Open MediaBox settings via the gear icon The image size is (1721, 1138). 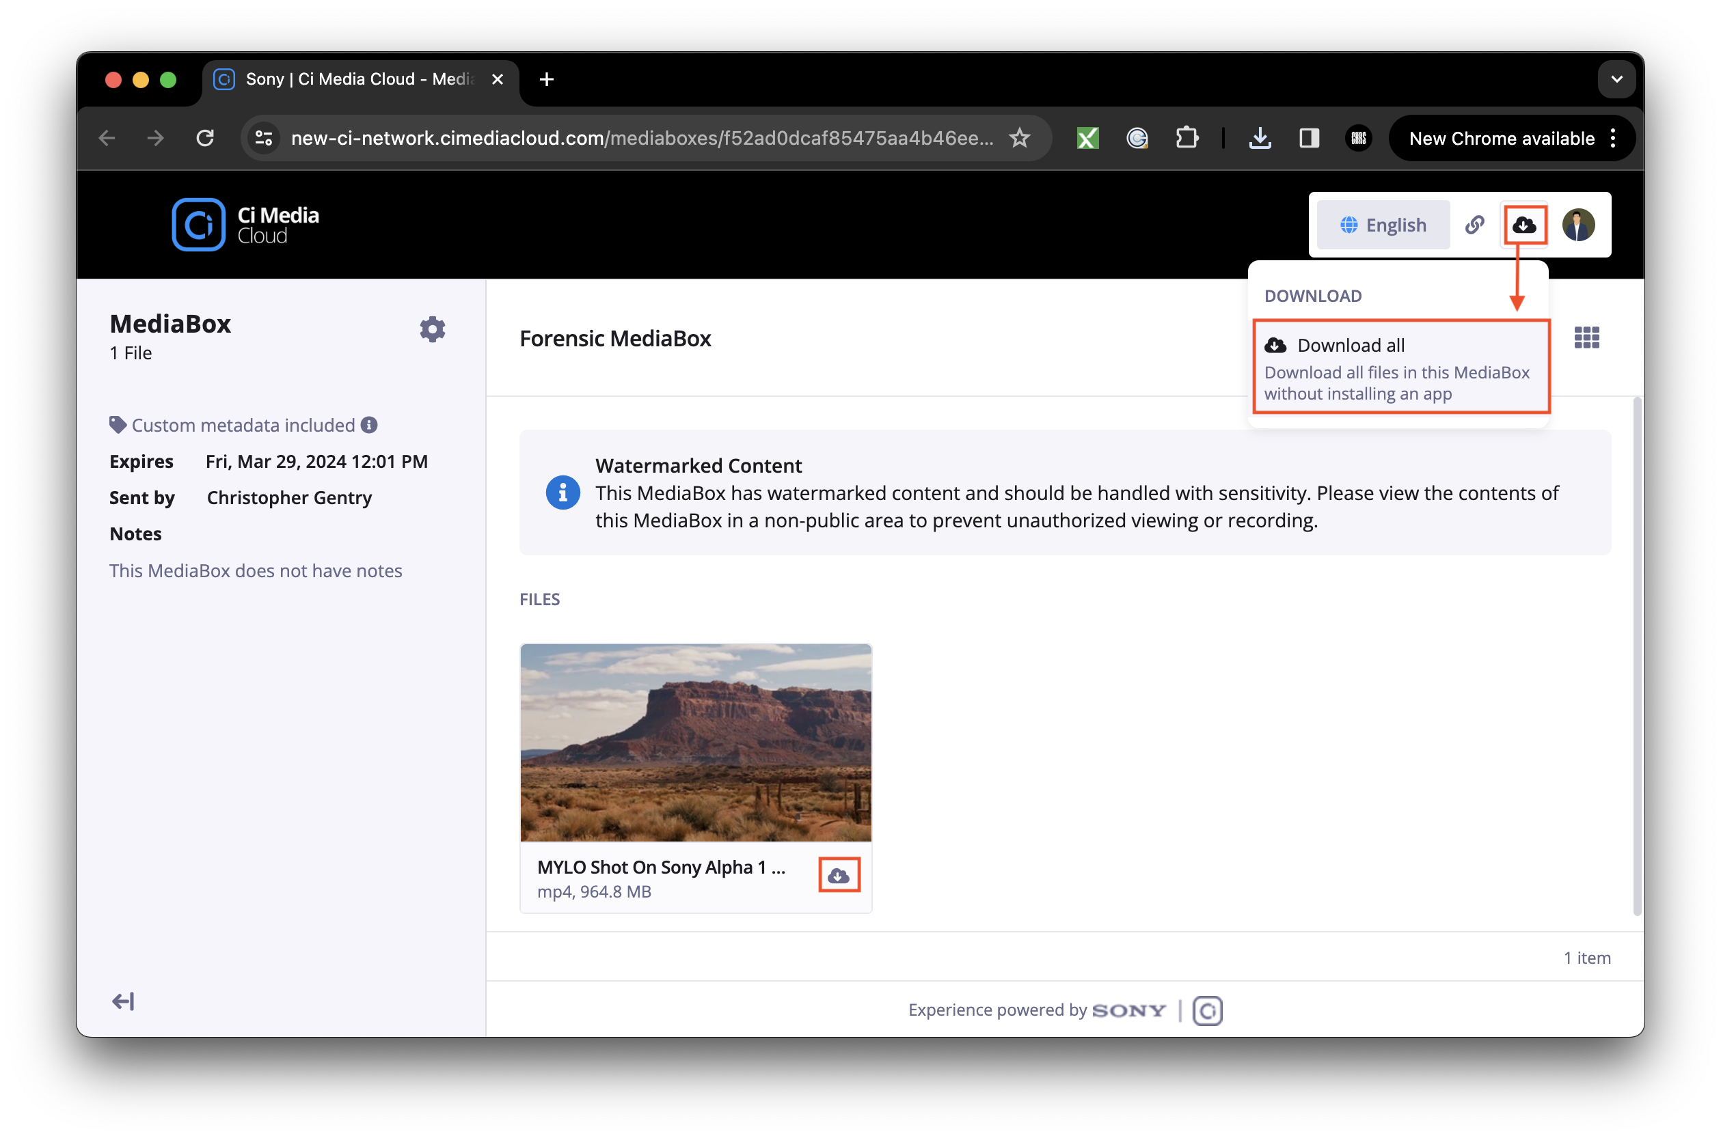click(x=432, y=329)
